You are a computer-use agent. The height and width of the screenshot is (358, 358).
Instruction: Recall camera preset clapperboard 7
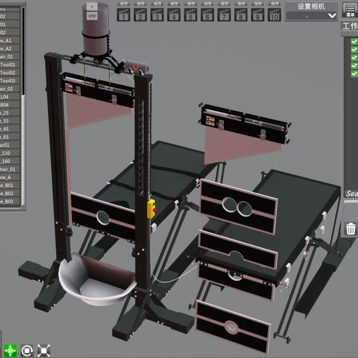click(224, 14)
